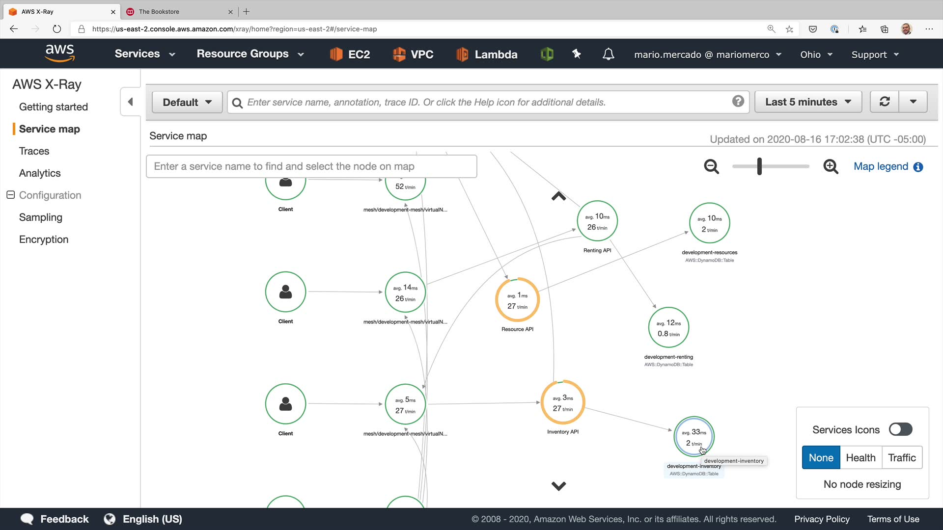This screenshot has width=943, height=530.
Task: Click the Feedback button in footer
Action: pyautogui.click(x=55, y=519)
